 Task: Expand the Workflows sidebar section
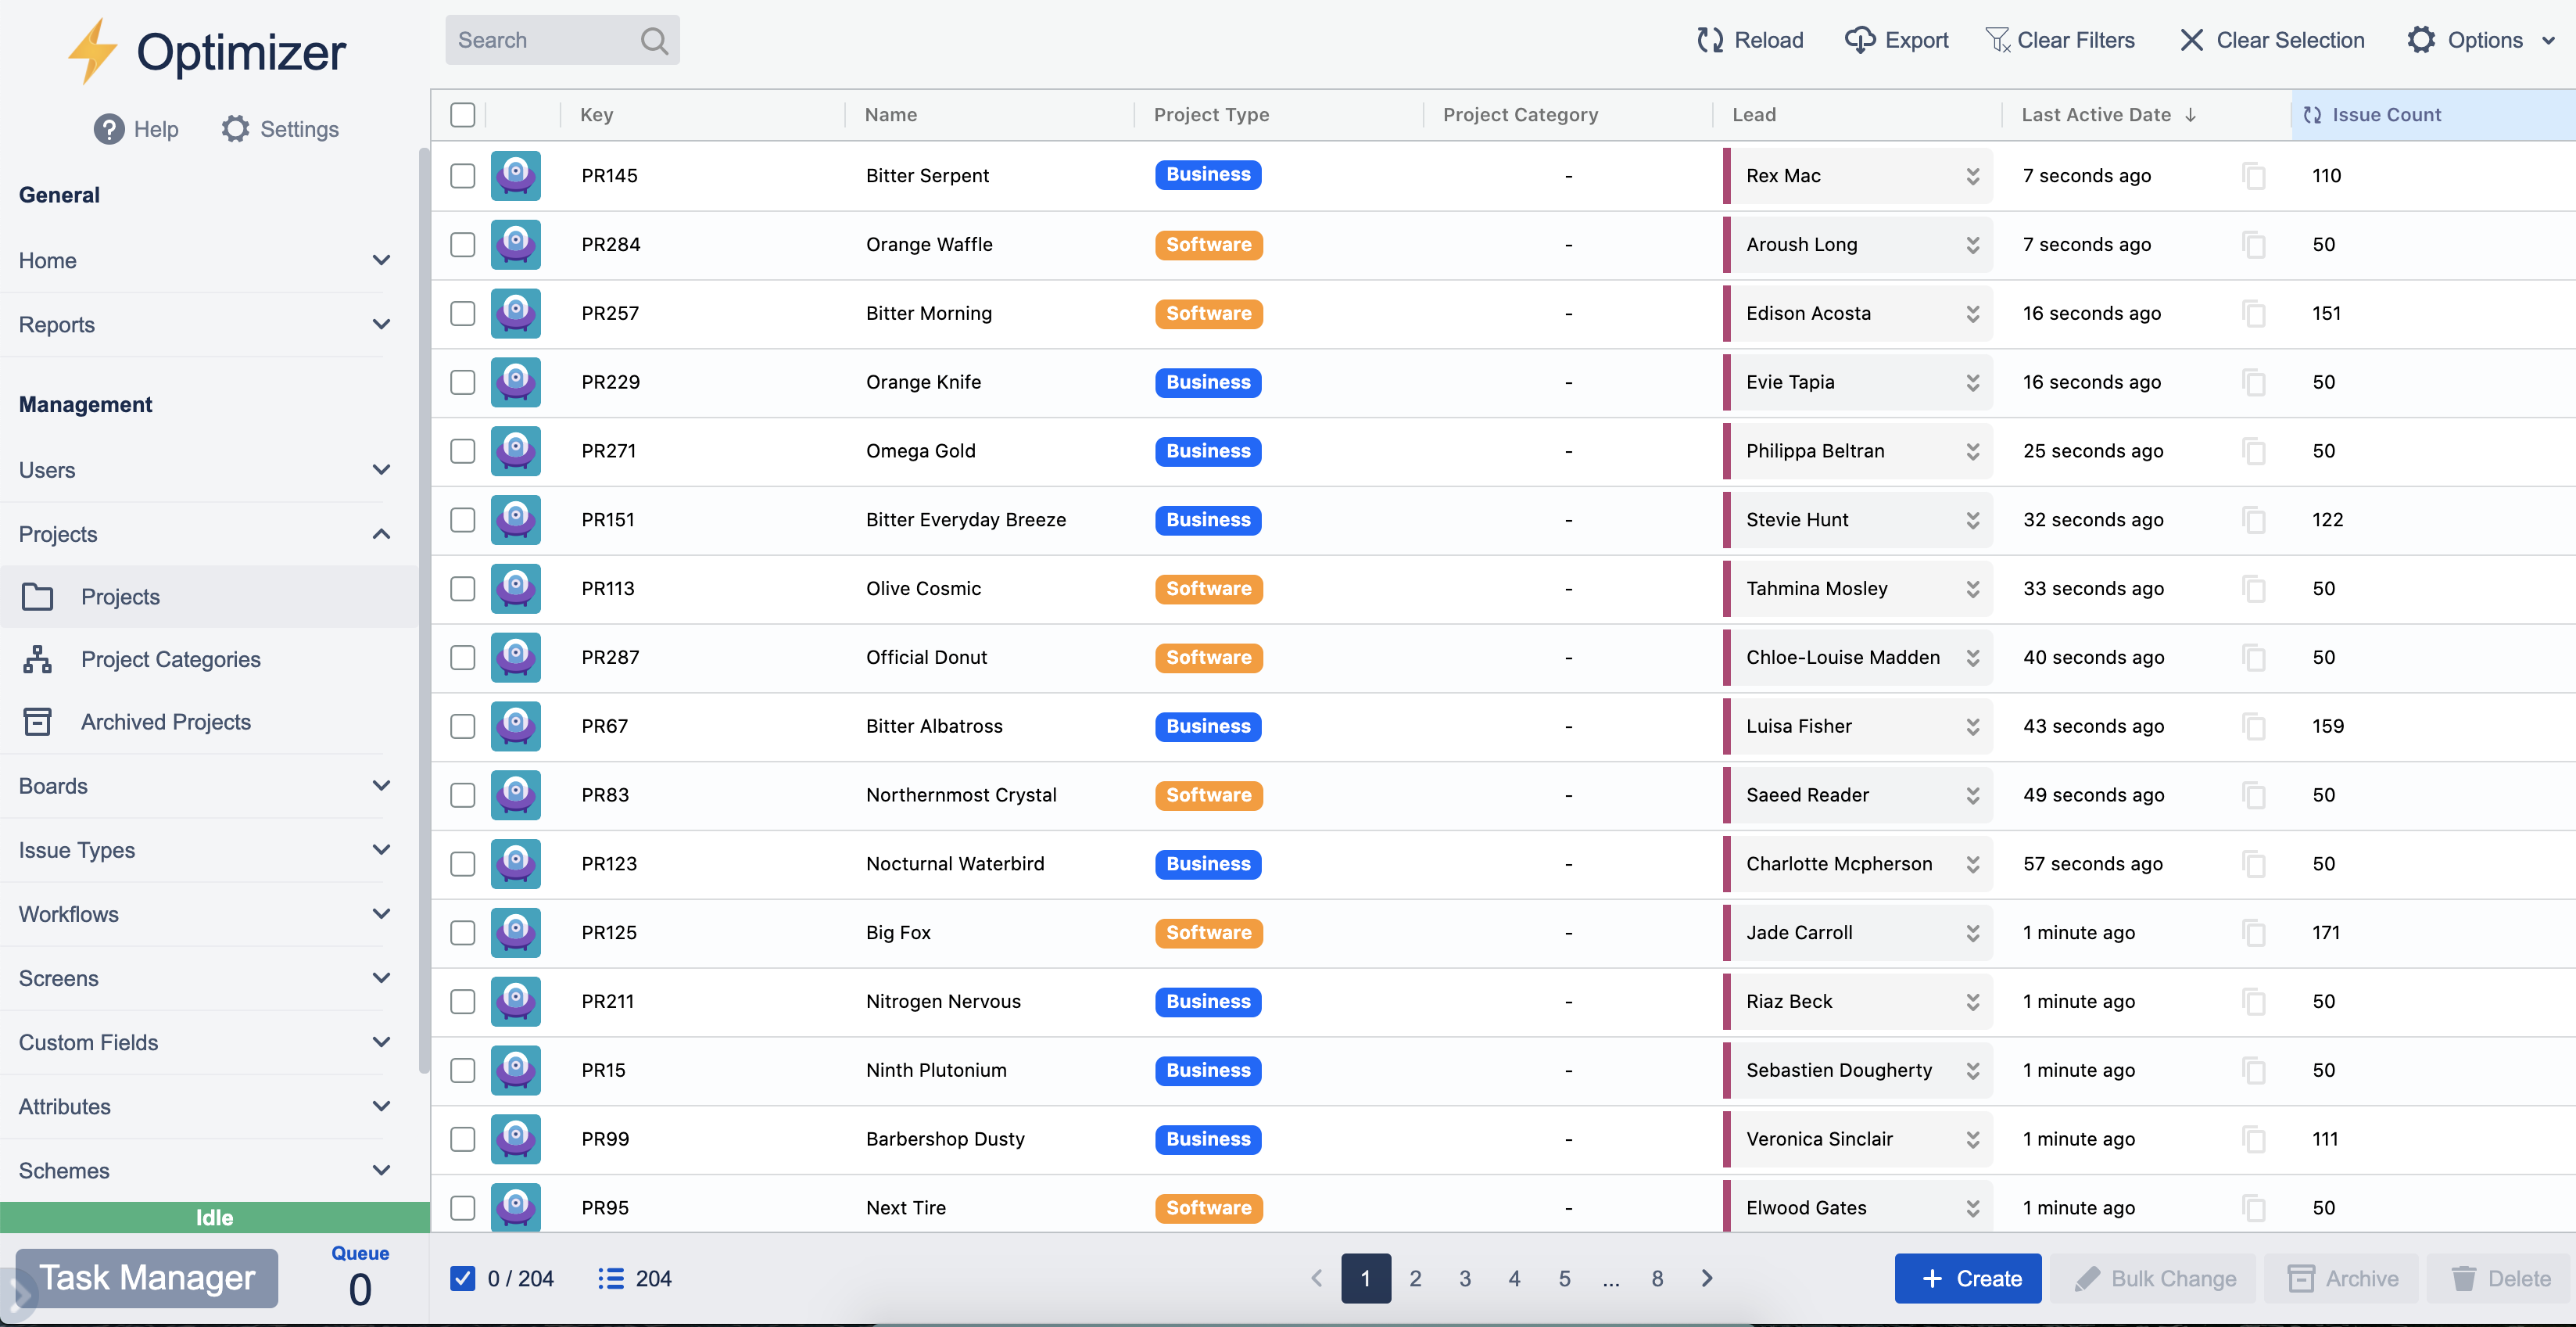(x=381, y=914)
